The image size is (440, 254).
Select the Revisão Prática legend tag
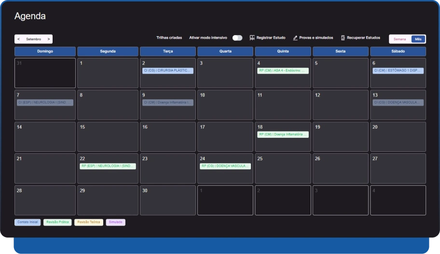point(57,222)
